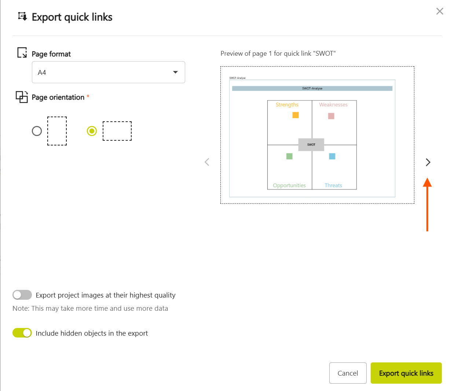This screenshot has width=451, height=391.
Task: Close the Export quick links dialog
Action: (439, 11)
